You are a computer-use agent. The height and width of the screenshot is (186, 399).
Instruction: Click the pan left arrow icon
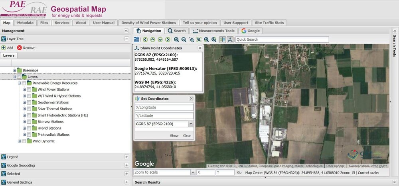tap(145, 40)
